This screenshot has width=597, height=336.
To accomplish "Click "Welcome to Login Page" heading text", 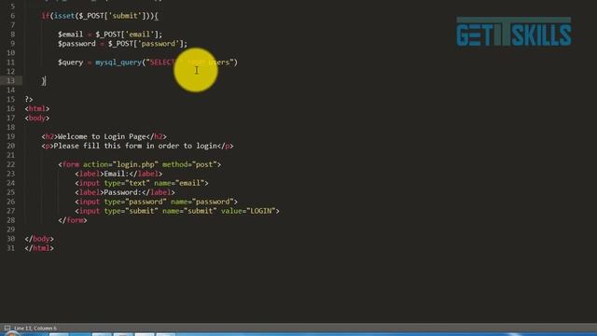I will click(102, 137).
